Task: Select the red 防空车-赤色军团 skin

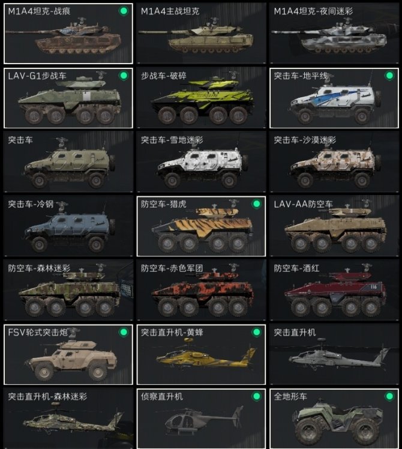Action: pyautogui.click(x=201, y=291)
